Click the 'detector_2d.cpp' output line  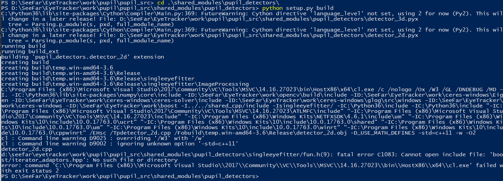(x=27, y=149)
